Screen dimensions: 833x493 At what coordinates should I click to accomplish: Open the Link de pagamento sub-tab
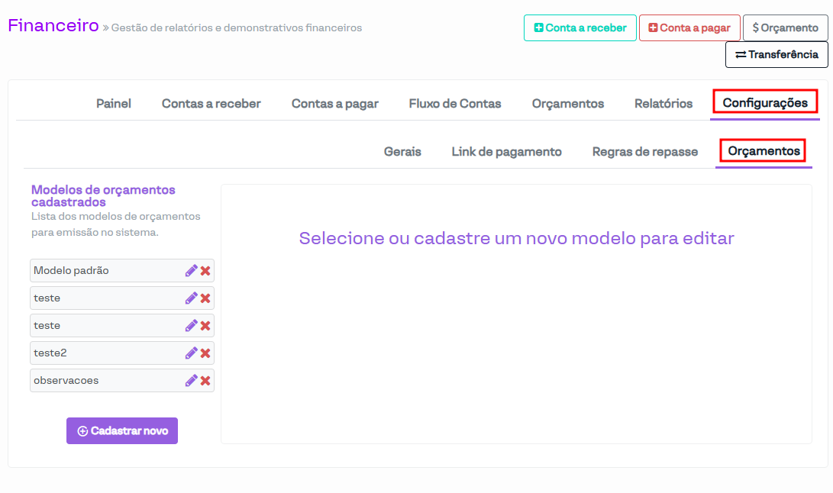[x=506, y=152]
